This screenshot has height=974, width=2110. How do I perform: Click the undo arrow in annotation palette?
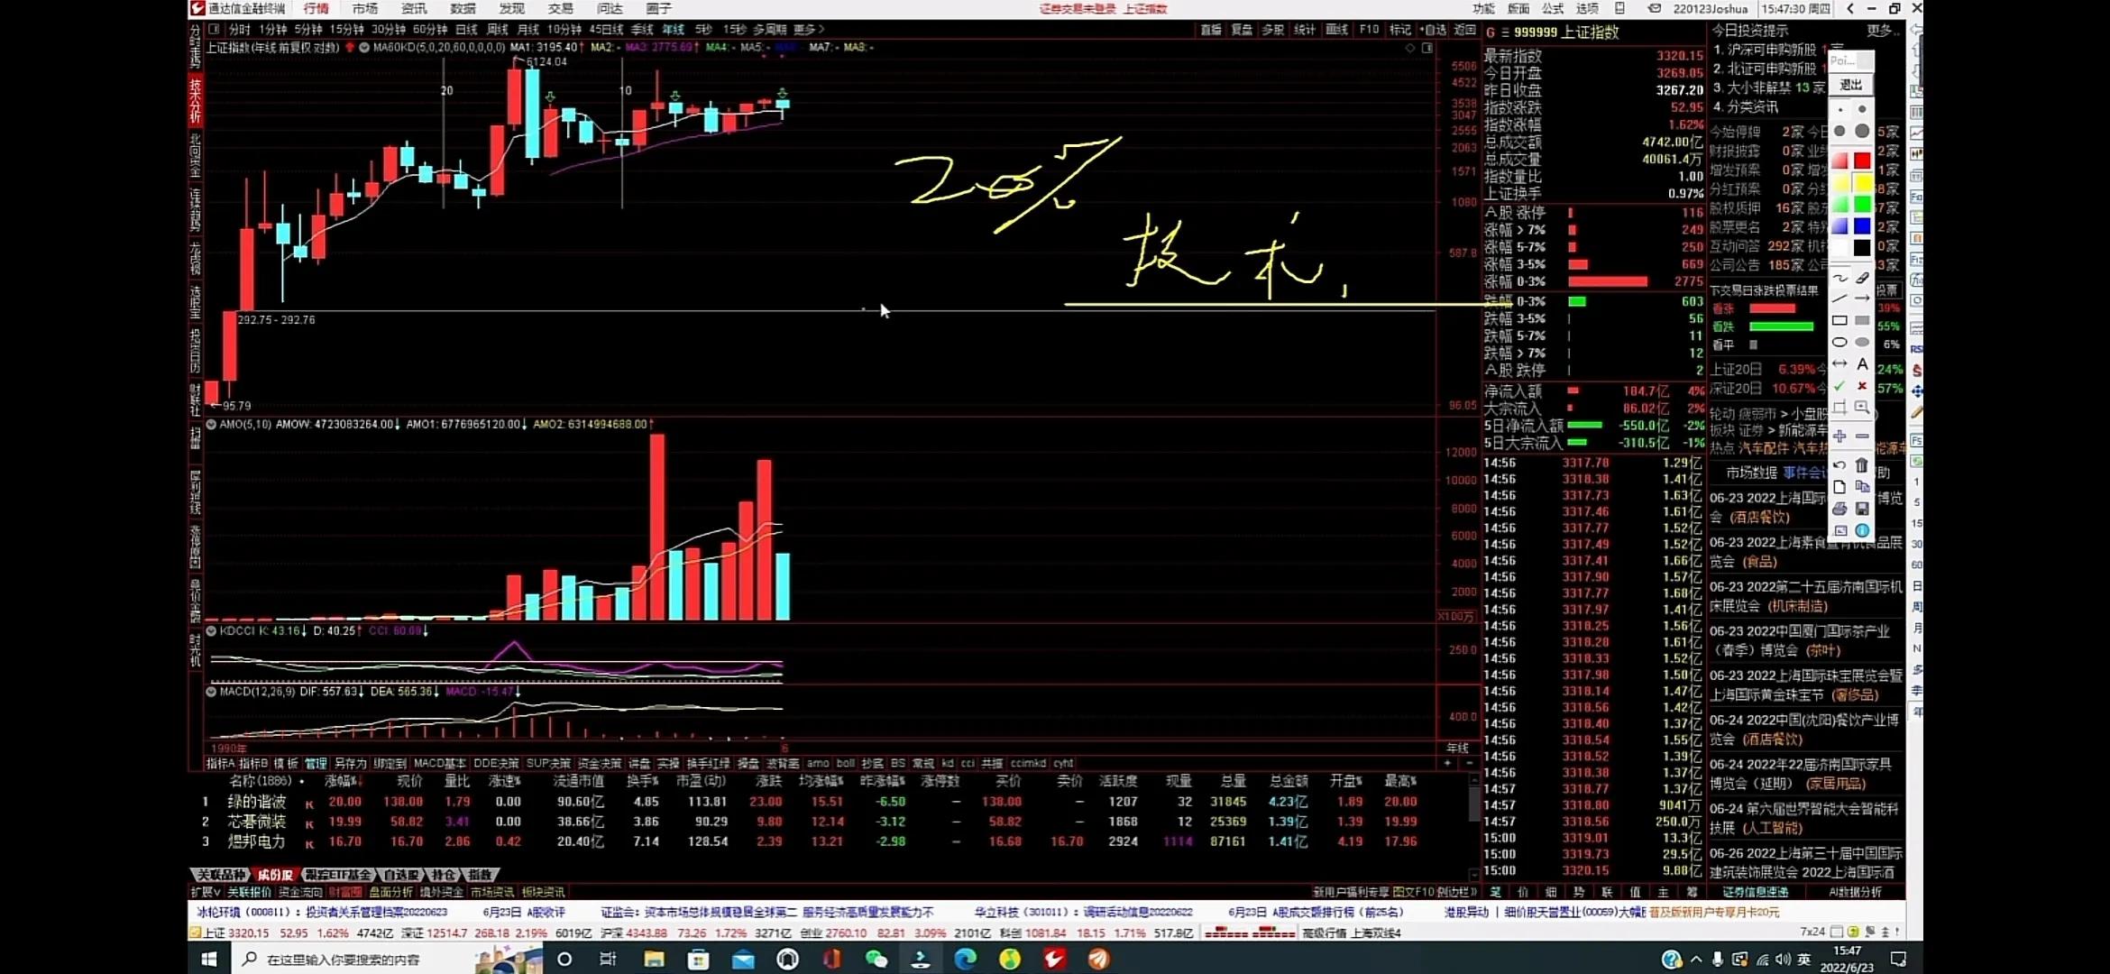[1839, 465]
